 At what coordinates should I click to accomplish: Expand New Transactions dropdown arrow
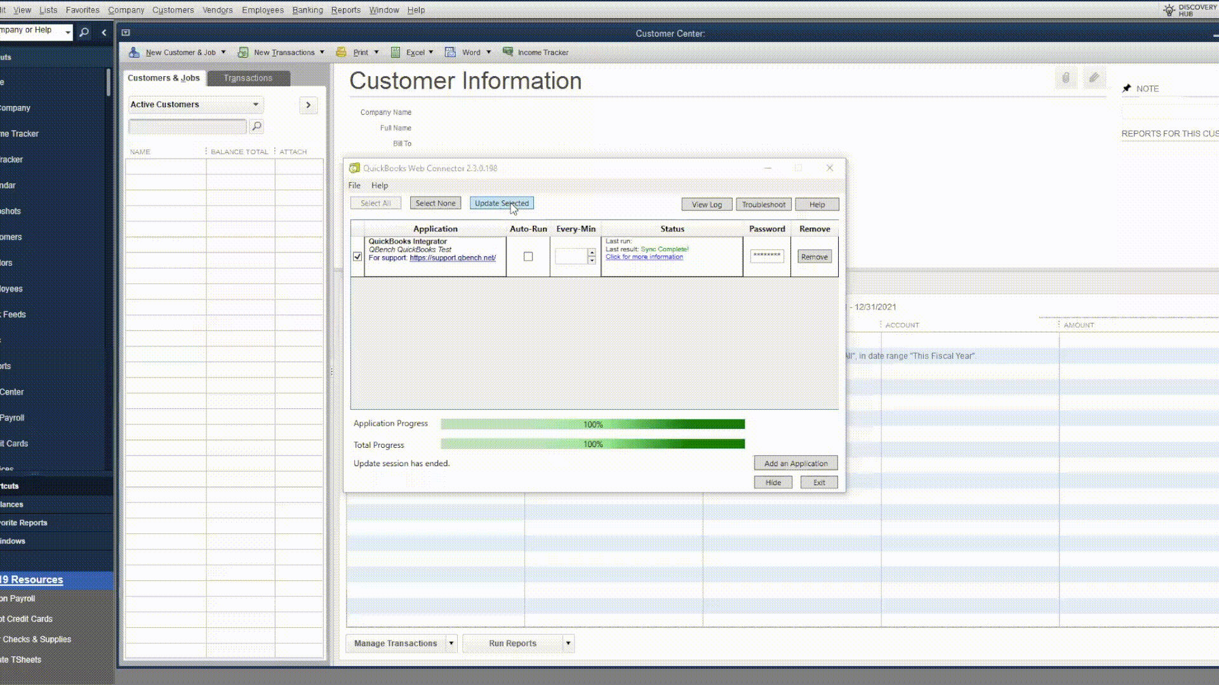click(322, 52)
